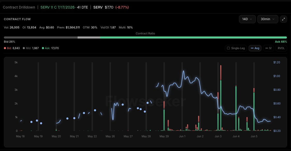Screen dimensions: 291x151
Task: Click the tallest volume bar on Jun 3
Action: click(x=221, y=98)
